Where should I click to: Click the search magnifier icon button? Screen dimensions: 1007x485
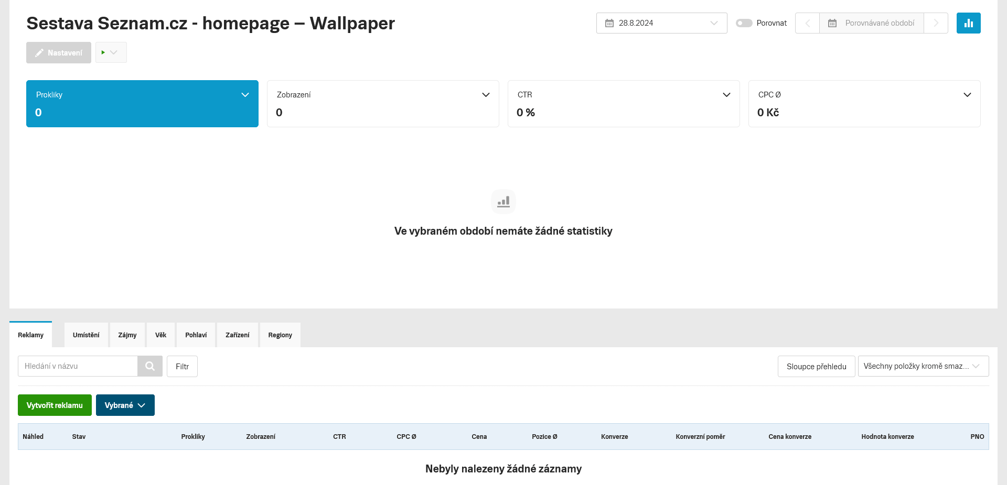click(x=150, y=366)
